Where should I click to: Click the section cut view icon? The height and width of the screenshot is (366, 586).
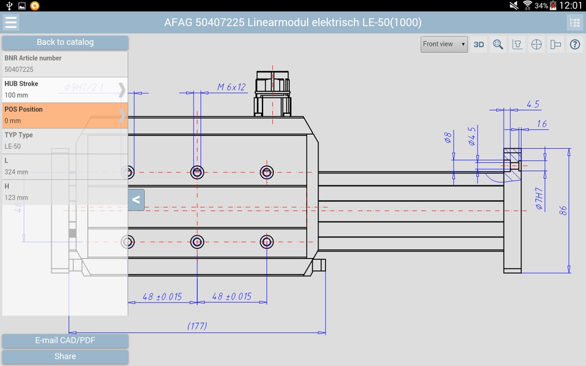555,45
